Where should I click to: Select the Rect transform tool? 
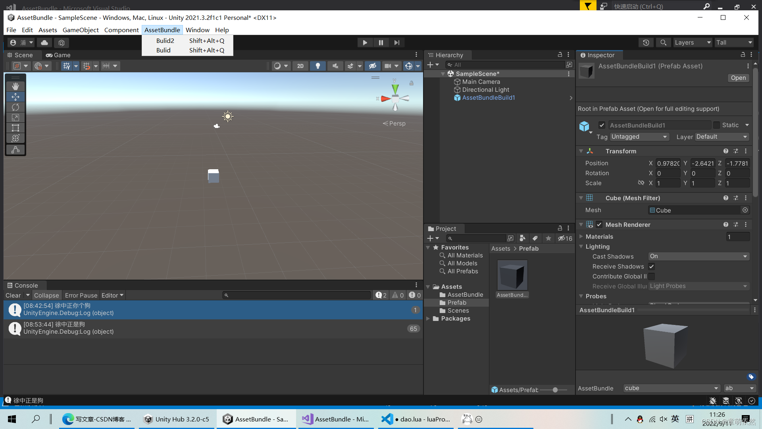pos(15,128)
